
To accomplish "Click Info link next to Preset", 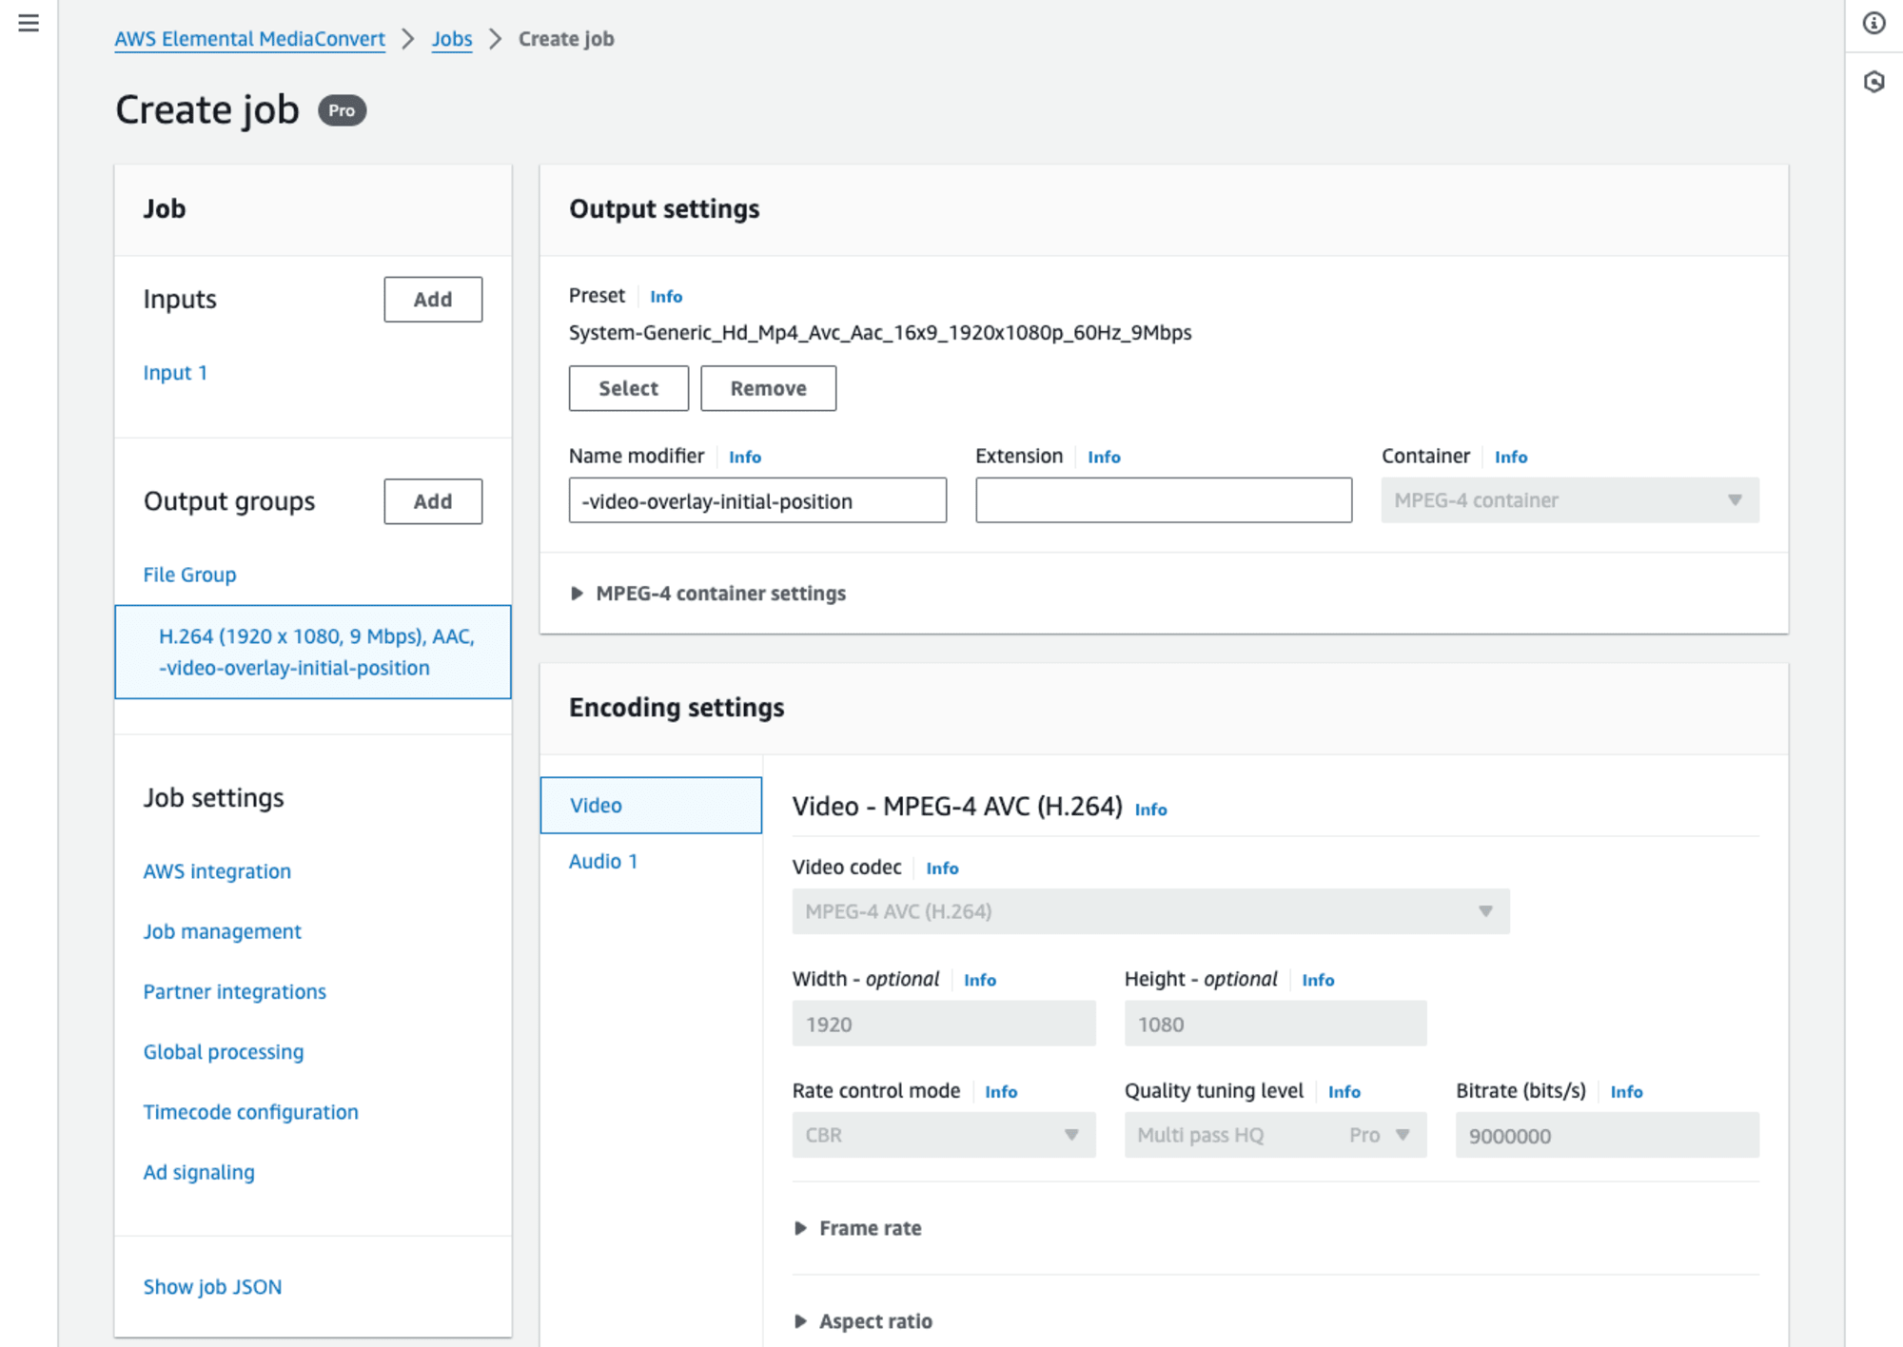I will click(666, 297).
